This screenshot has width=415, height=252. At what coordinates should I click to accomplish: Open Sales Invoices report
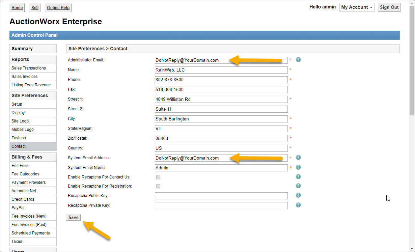[x=33, y=77]
